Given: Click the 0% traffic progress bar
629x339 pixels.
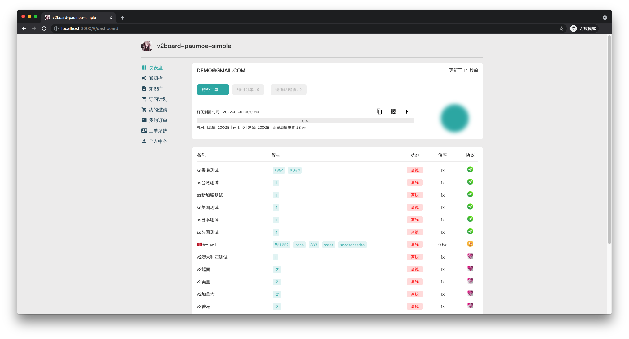Looking at the screenshot, I should pyautogui.click(x=305, y=121).
